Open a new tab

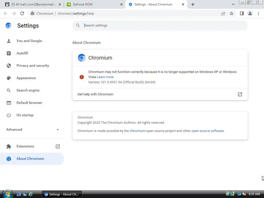(193, 4)
